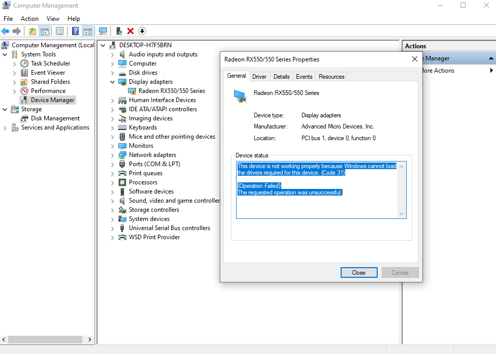Click the Disable device down-arrow icon
This screenshot has width=496, height=354.
(142, 31)
